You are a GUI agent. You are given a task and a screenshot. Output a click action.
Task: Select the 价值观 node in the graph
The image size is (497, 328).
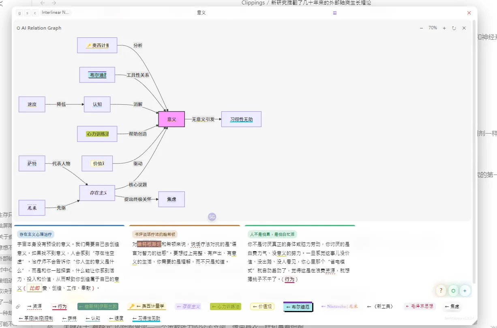click(97, 164)
